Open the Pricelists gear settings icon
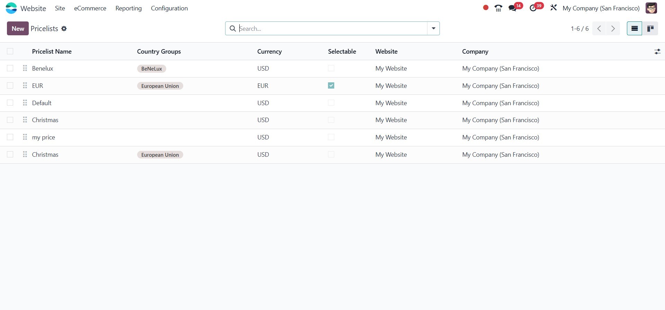This screenshot has height=310, width=665. point(64,29)
